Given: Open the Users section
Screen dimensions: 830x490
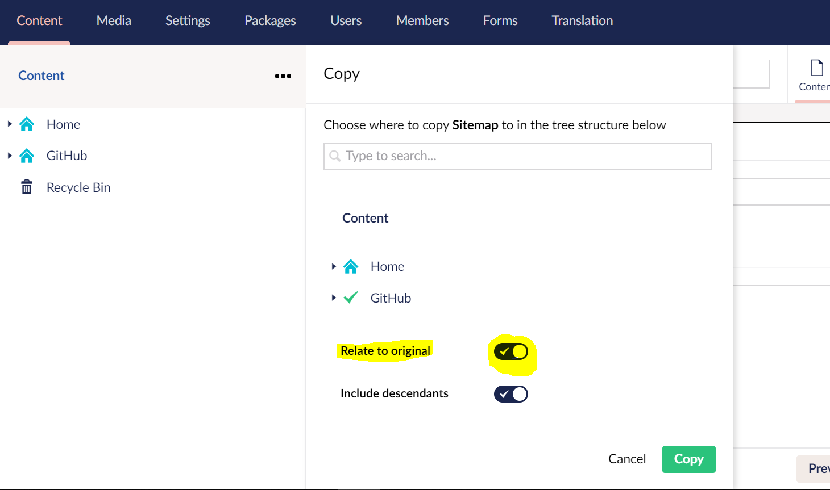Looking at the screenshot, I should click(346, 21).
